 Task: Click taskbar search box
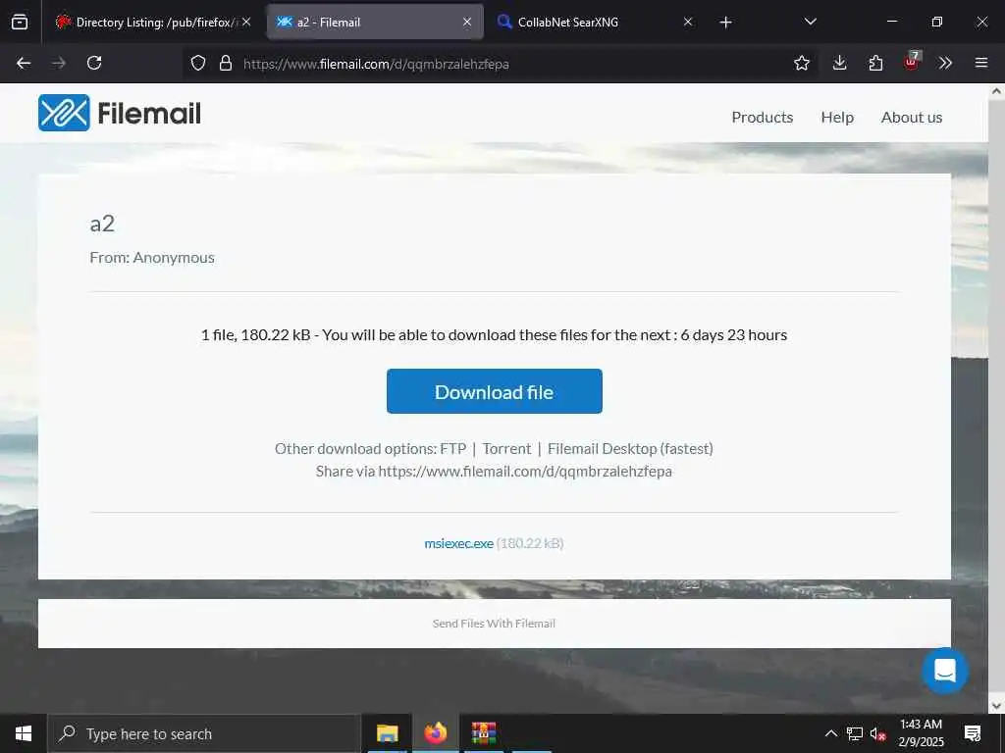pyautogui.click(x=204, y=733)
